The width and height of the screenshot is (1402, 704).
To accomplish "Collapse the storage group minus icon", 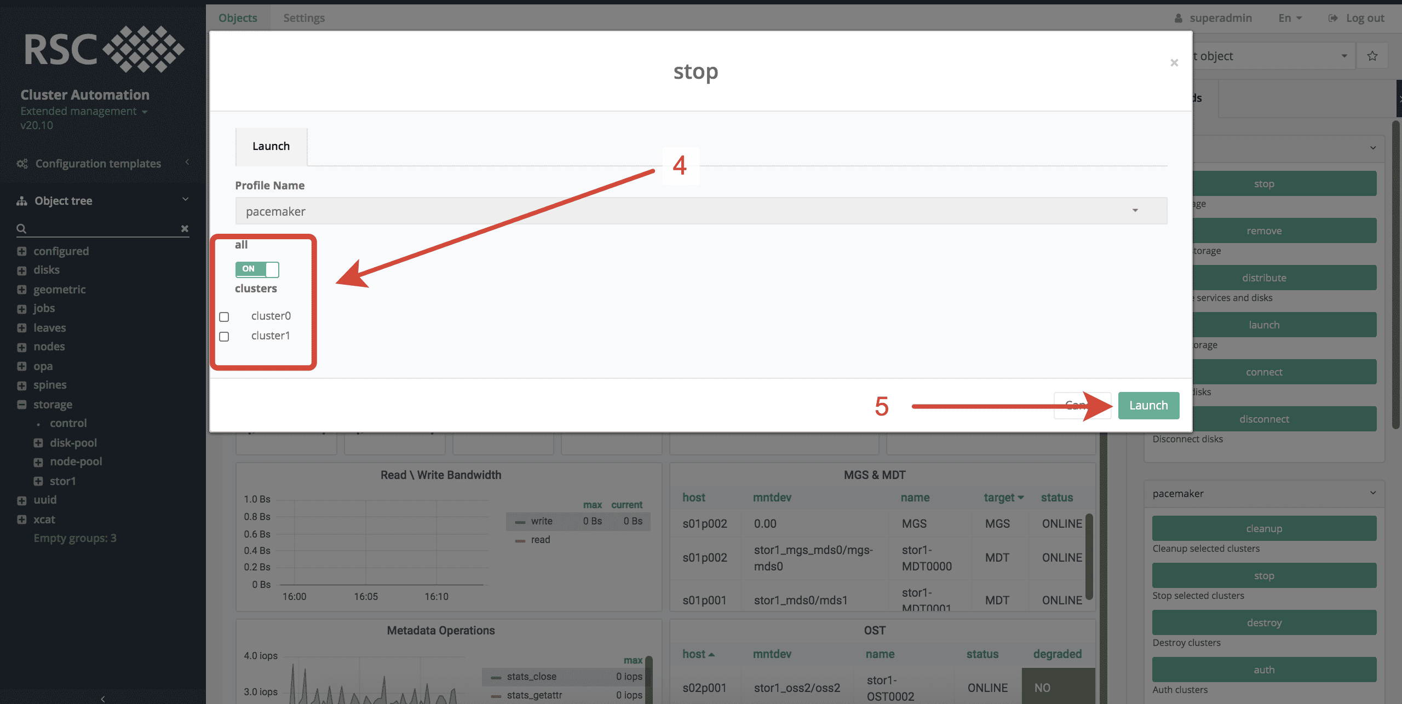I will pos(22,405).
